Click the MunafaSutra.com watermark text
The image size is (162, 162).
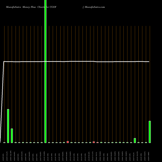pos(95,7)
